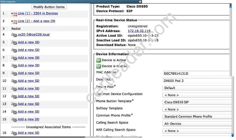This screenshot has height=140, width=236.
Task: Close the DX650 Configuration window
Action: pyautogui.click(x=140, y=2)
